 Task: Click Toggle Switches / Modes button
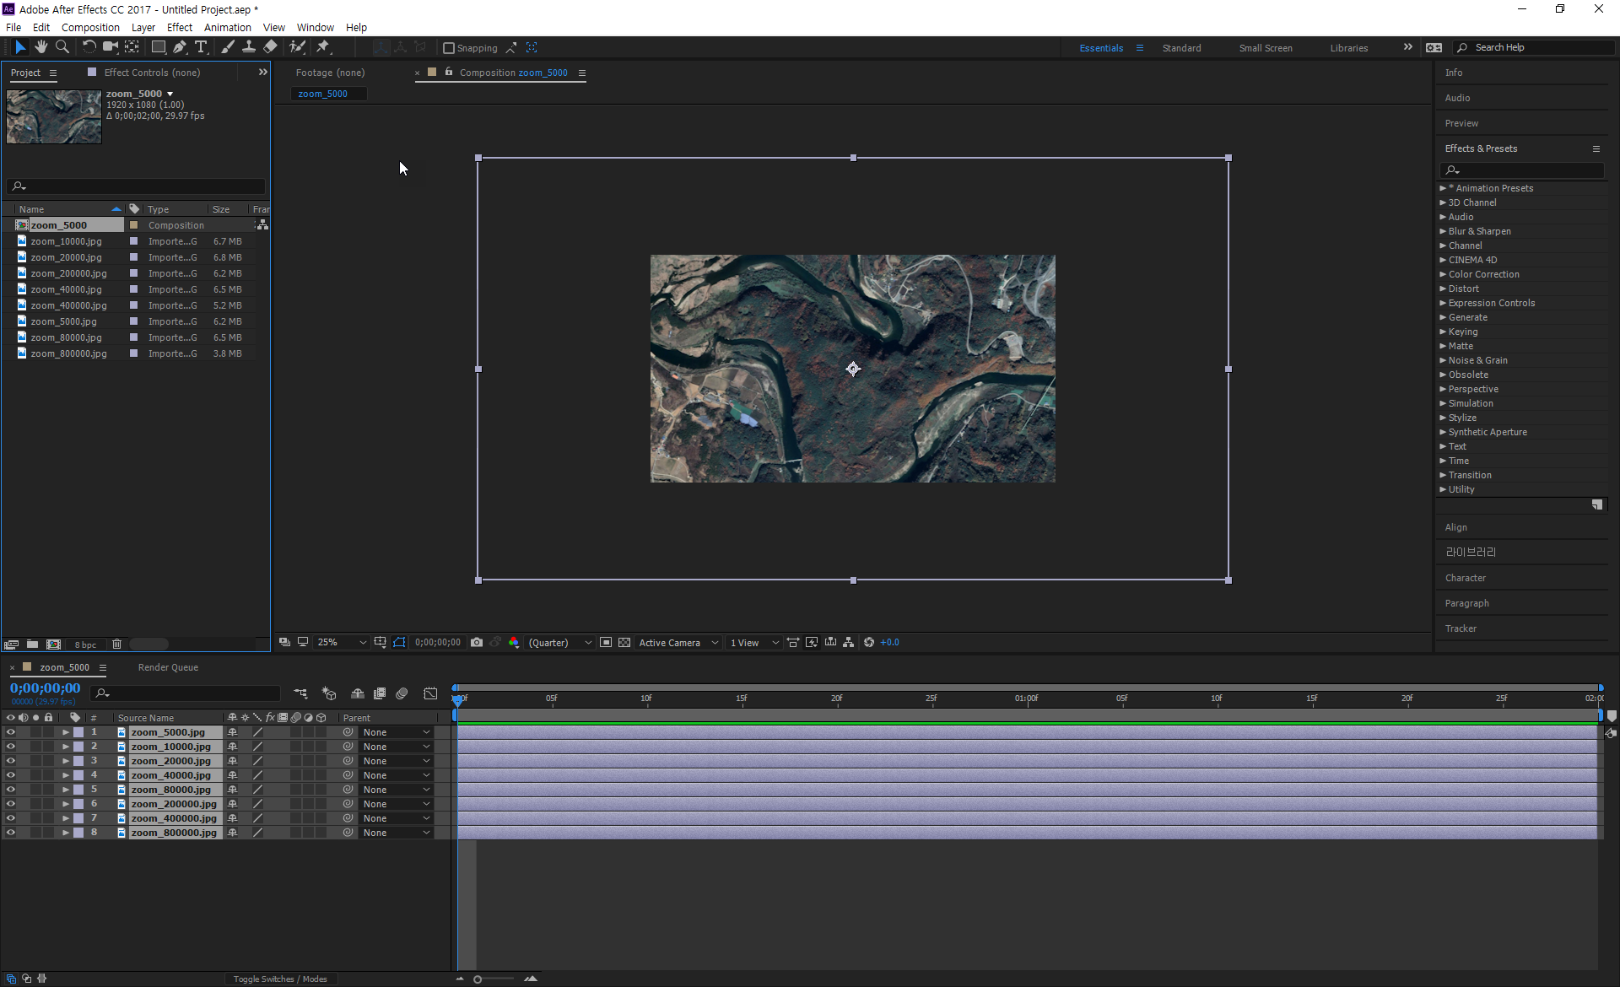[280, 979]
